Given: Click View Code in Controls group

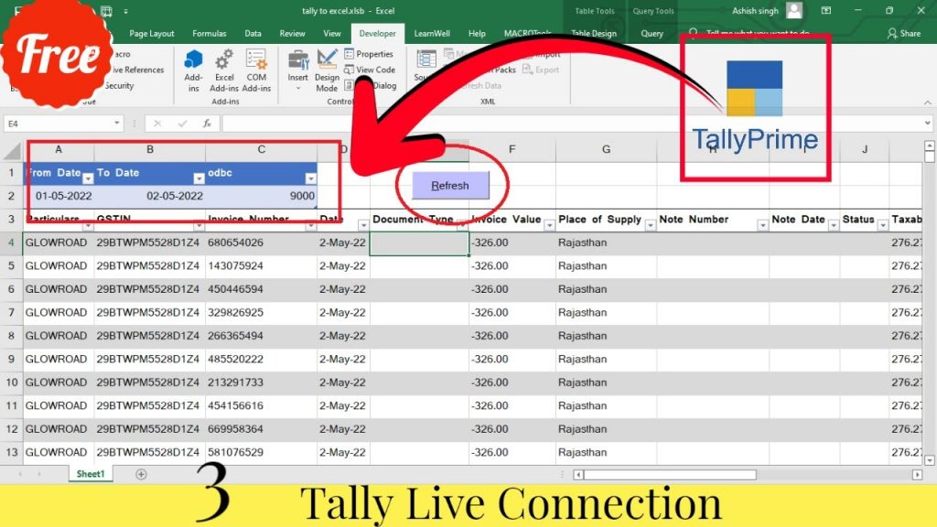Looking at the screenshot, I should point(370,70).
